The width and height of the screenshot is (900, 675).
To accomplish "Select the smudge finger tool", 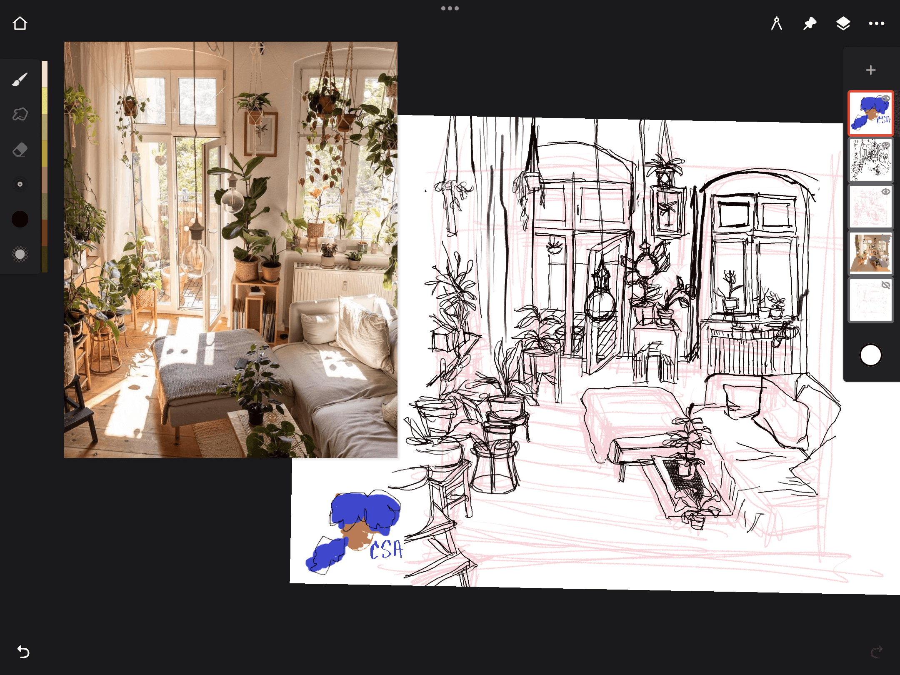I will pyautogui.click(x=20, y=114).
